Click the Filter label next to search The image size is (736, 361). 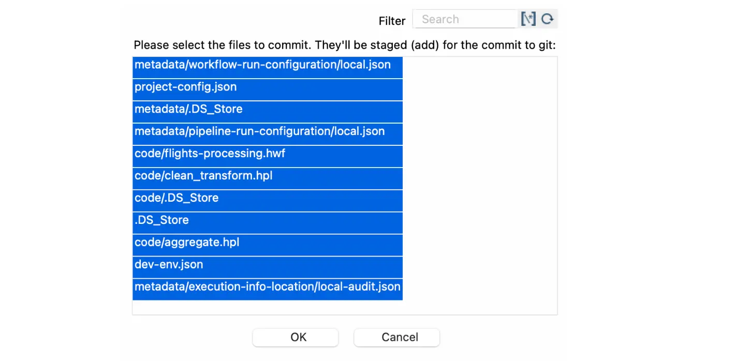392,21
